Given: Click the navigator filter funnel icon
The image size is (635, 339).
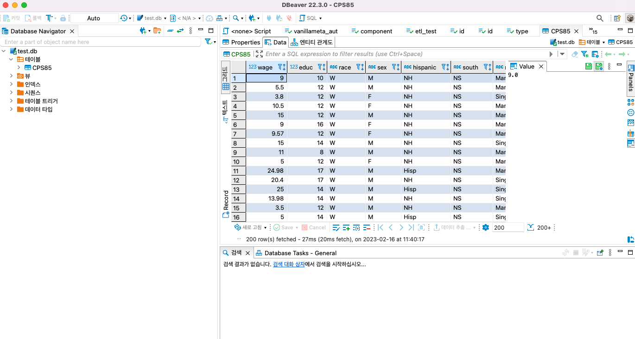Looking at the screenshot, I should pyautogui.click(x=209, y=42).
